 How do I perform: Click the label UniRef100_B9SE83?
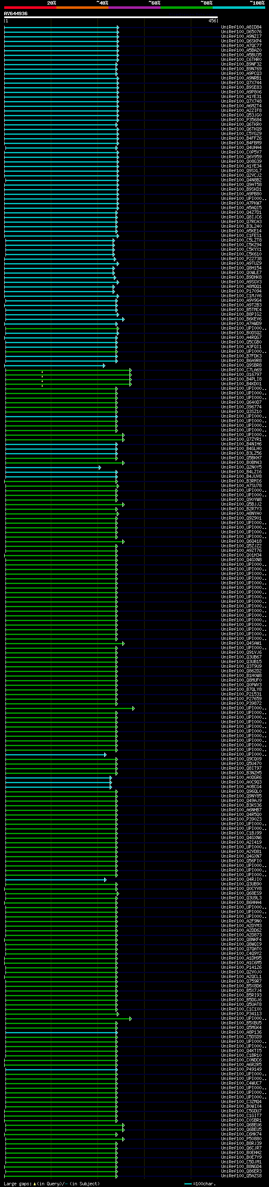tap(241, 87)
